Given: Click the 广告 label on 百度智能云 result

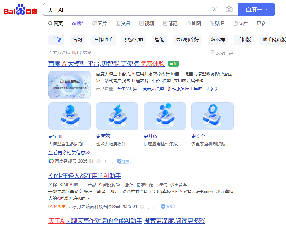Looking at the screenshot, I should click(x=109, y=161).
